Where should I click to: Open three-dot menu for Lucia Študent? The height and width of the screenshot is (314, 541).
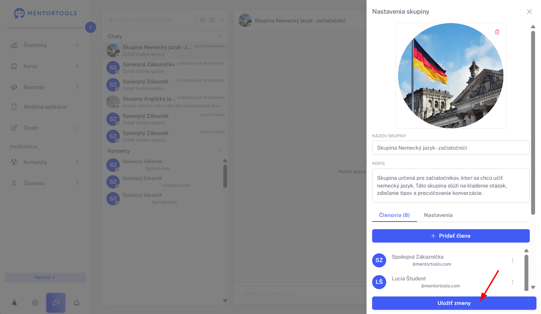coord(513,282)
